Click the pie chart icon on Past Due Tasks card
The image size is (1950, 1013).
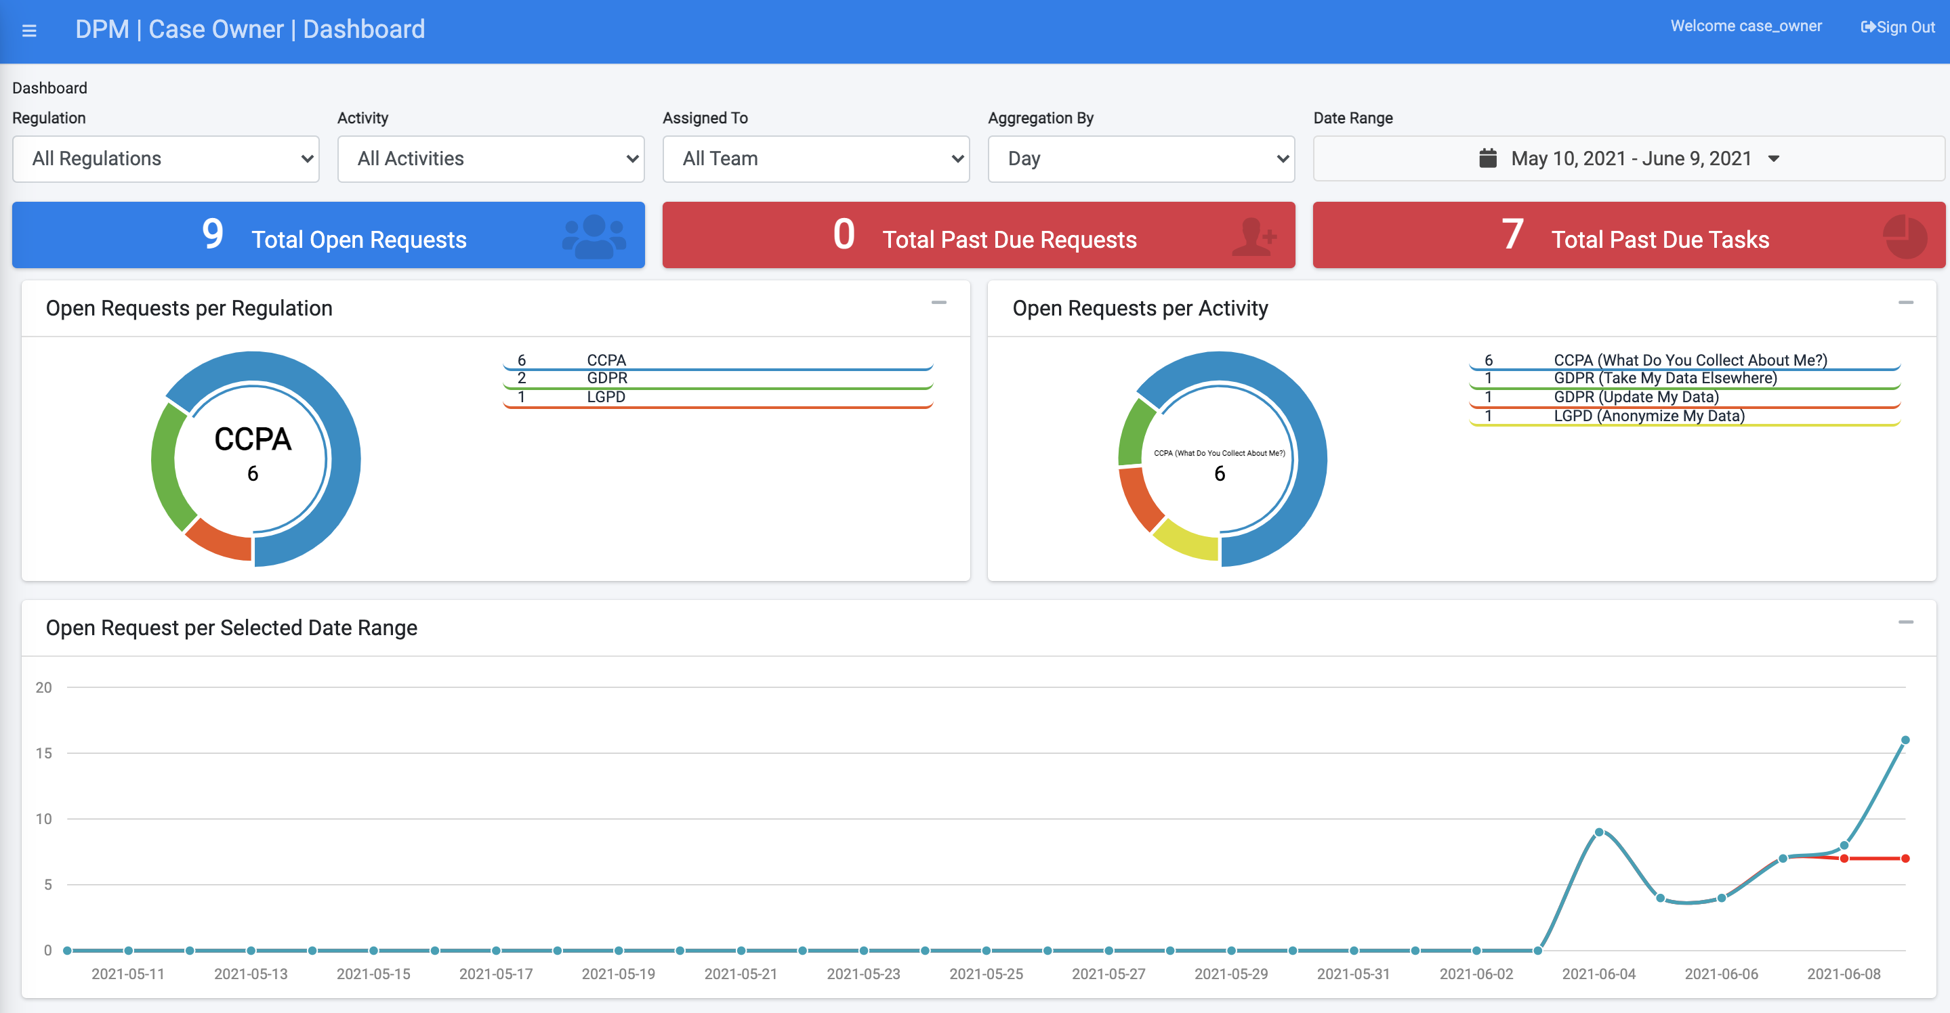coord(1905,237)
